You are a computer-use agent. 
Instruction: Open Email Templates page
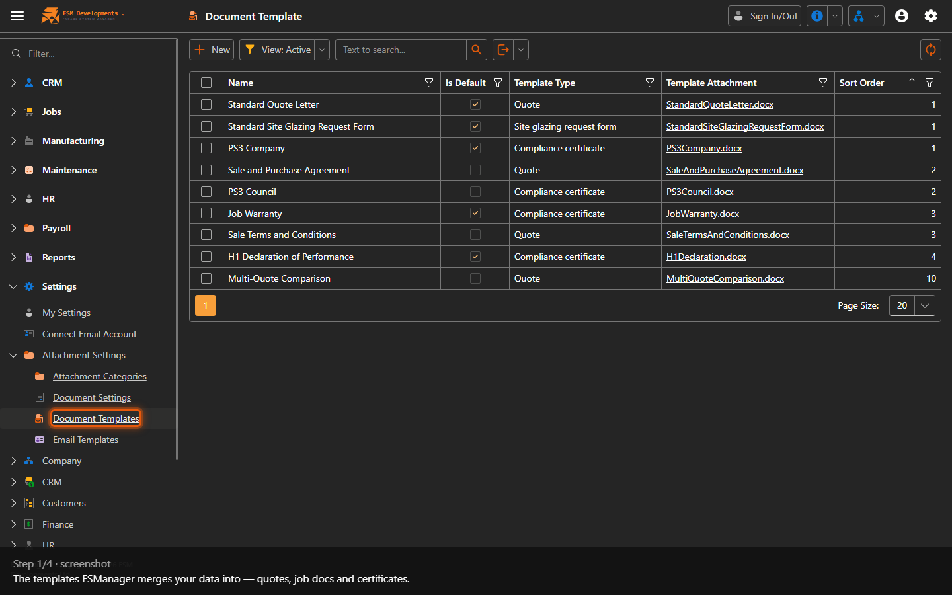(85, 440)
